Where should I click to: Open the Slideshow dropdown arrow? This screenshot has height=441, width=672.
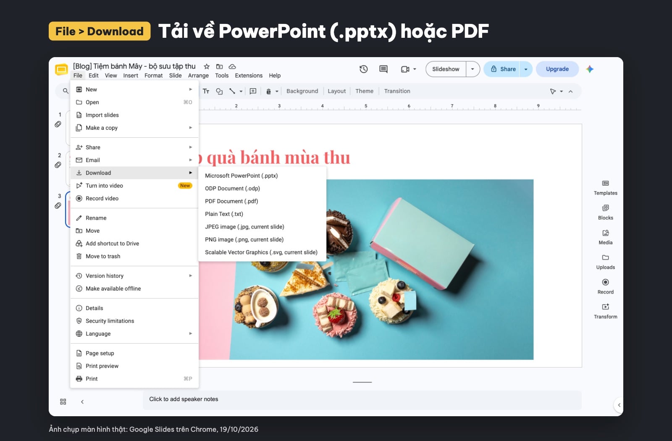473,69
